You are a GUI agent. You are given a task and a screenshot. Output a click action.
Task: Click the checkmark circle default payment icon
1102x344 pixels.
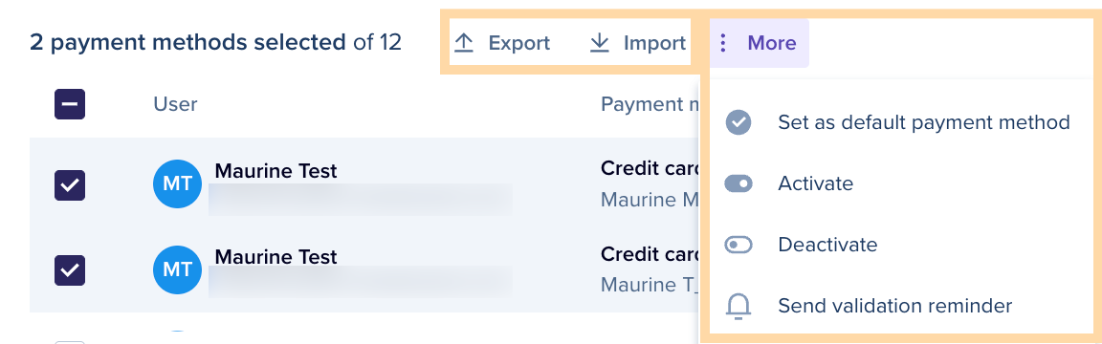[x=738, y=123]
